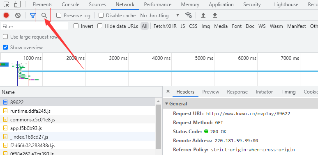Toggle the filter funnel icon
Image resolution: width=318 pixels, height=155 pixels.
click(x=32, y=16)
